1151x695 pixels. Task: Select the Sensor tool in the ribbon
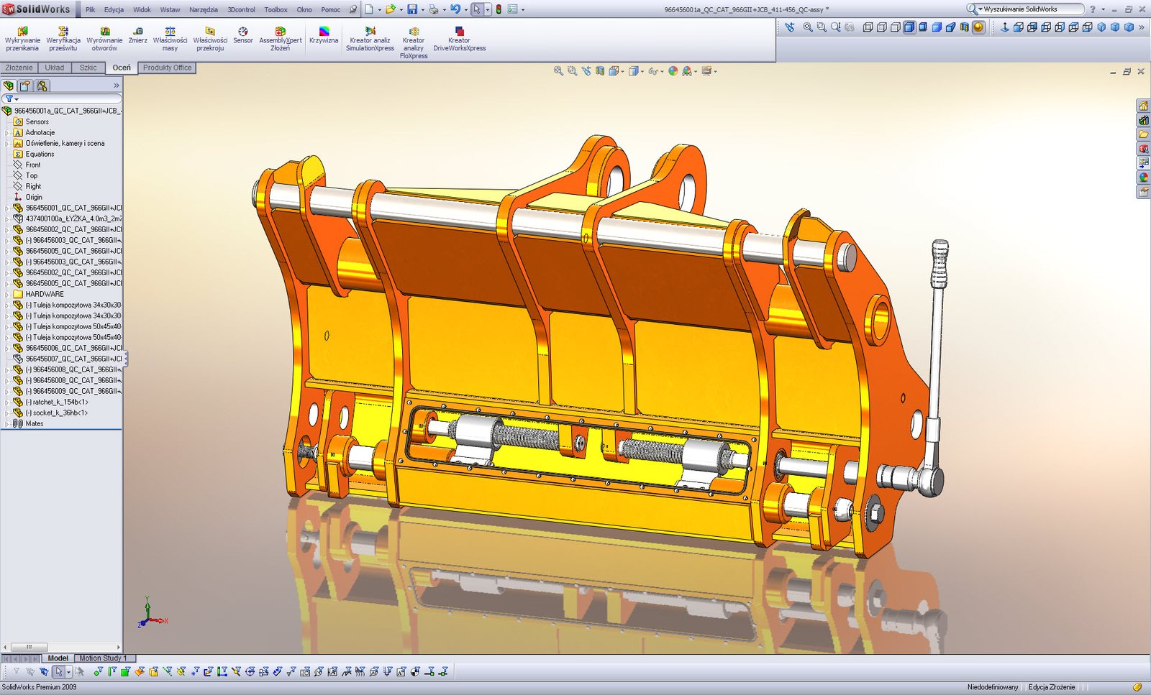242,35
